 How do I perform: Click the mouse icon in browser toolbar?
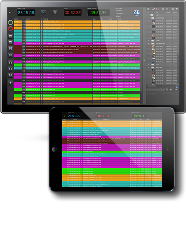[x=167, y=9]
